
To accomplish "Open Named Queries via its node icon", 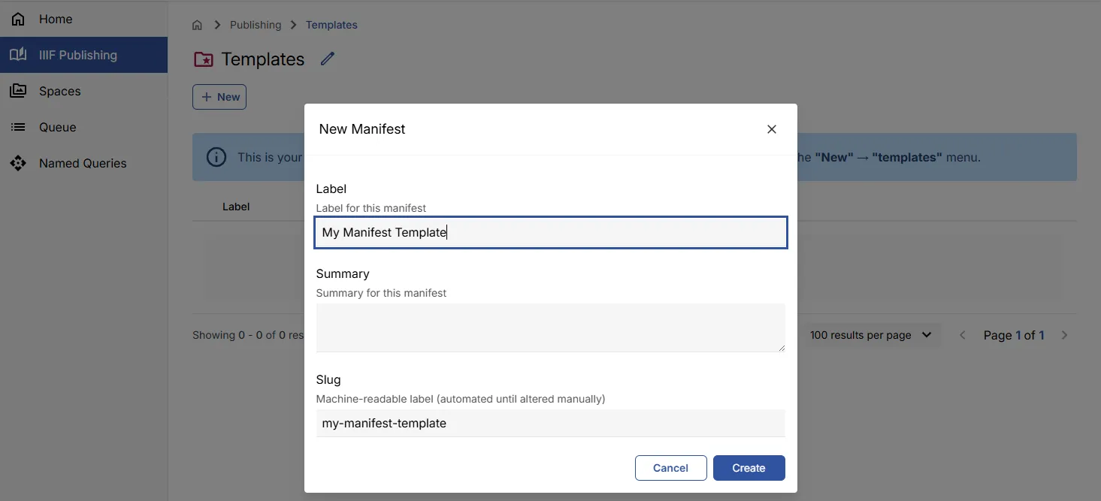I will 18,163.
